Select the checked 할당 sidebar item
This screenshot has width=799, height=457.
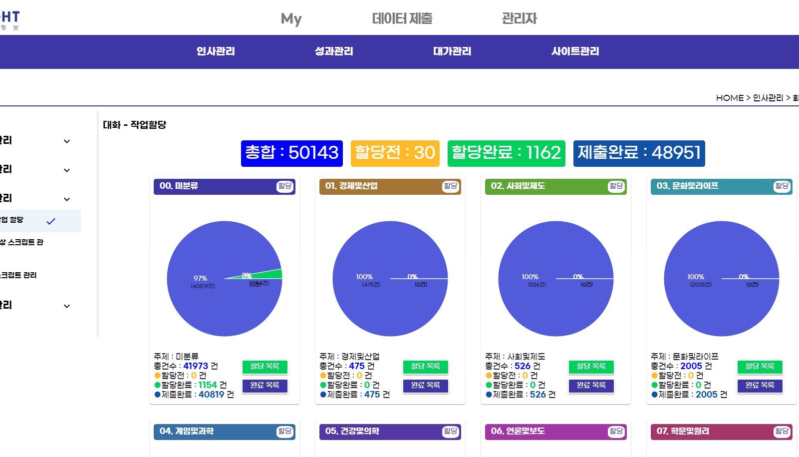(40, 221)
